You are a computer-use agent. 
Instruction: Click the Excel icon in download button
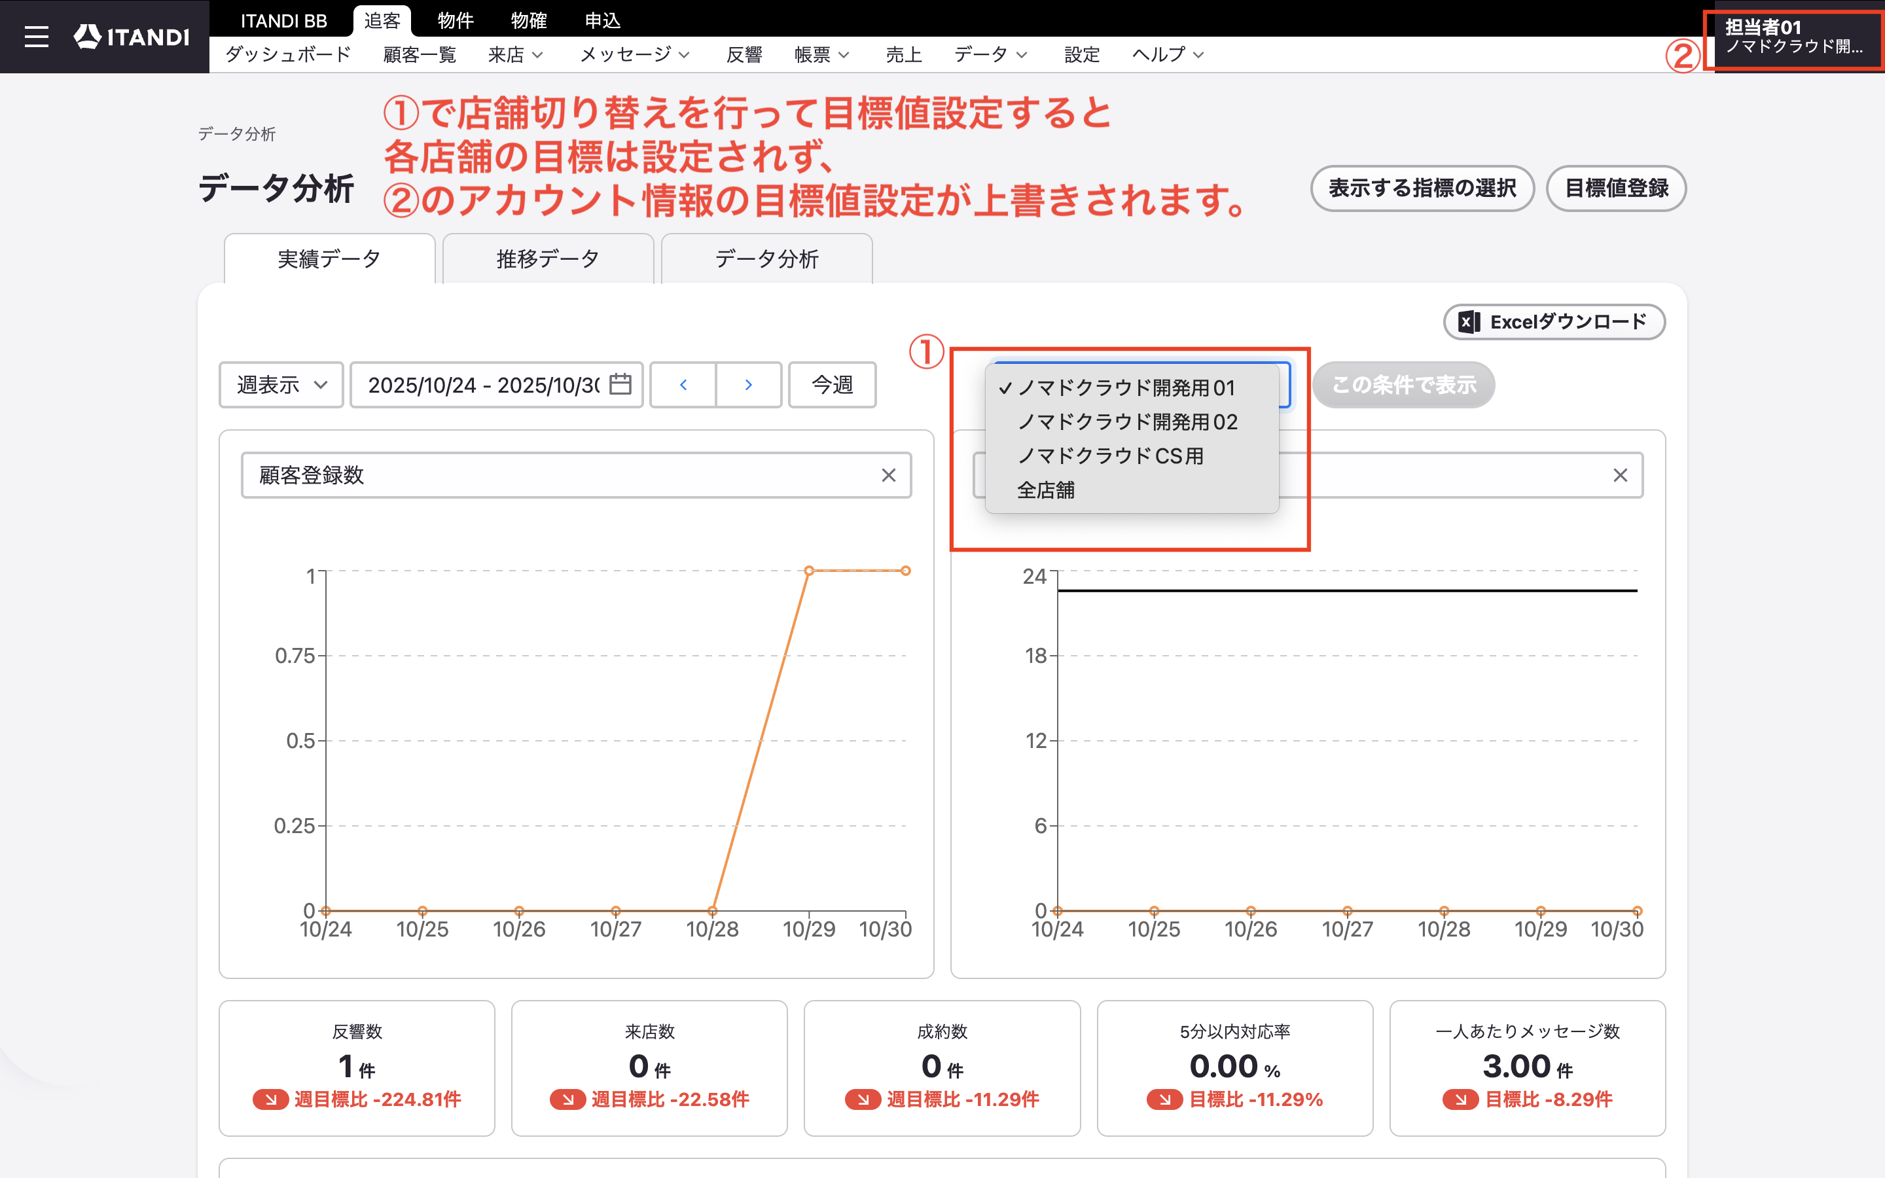click(x=1469, y=322)
